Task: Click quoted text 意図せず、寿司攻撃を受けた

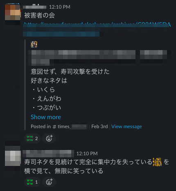Action: pos(70,71)
